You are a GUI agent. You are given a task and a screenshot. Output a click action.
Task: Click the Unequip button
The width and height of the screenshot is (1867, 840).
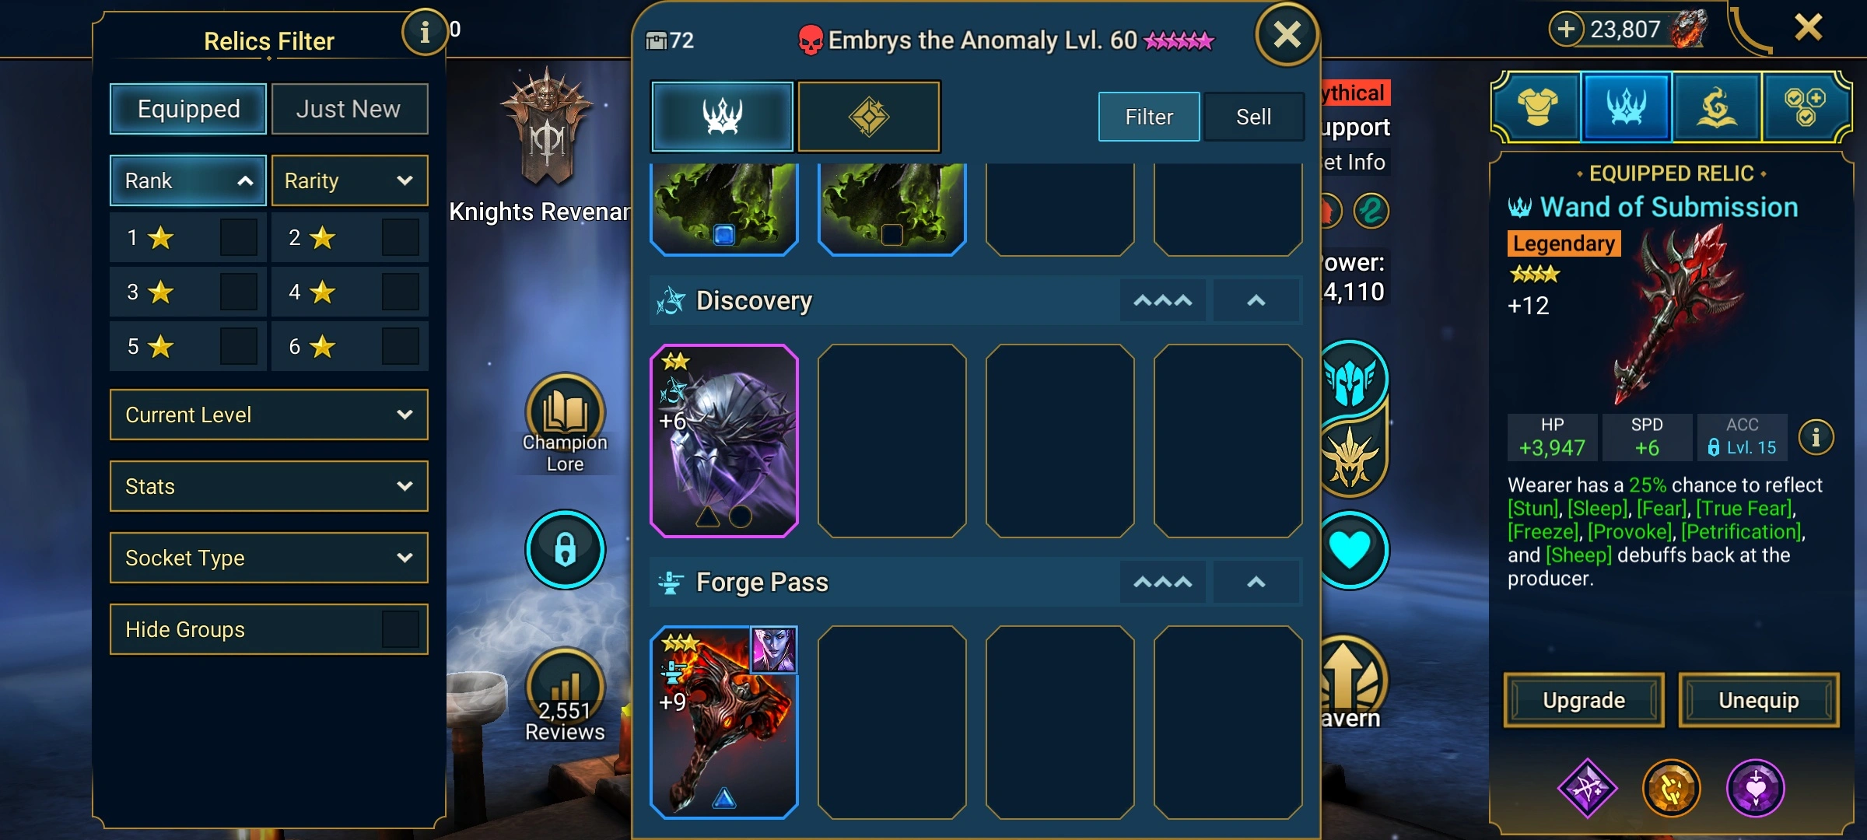coord(1759,700)
